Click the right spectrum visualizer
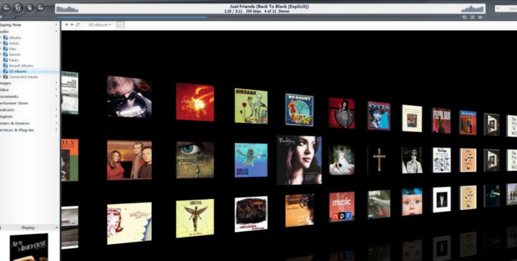Viewport: 517px width, 261px height. tap(473, 9)
